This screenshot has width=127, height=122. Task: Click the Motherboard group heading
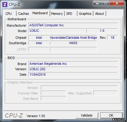tap(17, 19)
